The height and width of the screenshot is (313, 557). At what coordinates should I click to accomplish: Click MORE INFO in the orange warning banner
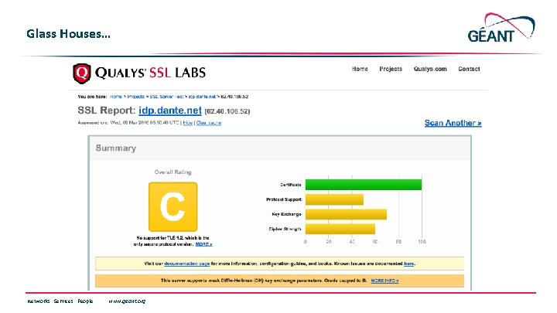click(x=384, y=281)
